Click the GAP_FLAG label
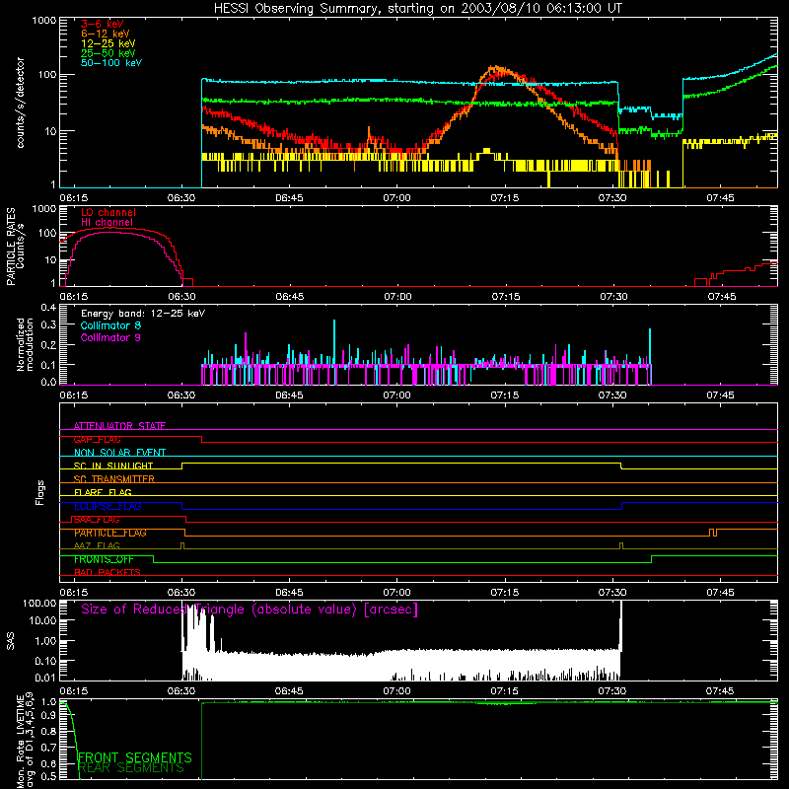 (97, 439)
